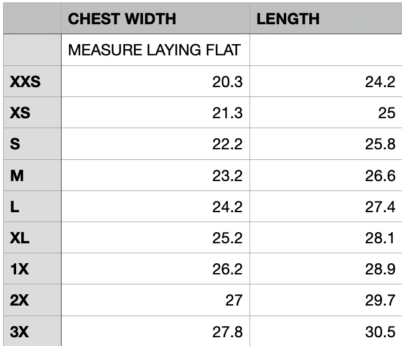Select the XXS row header

click(32, 82)
